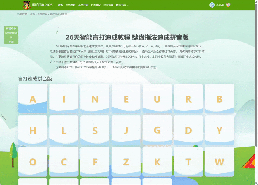This screenshot has width=258, height=185.
Task: Click the user avatar icon
Action: coord(212,5)
